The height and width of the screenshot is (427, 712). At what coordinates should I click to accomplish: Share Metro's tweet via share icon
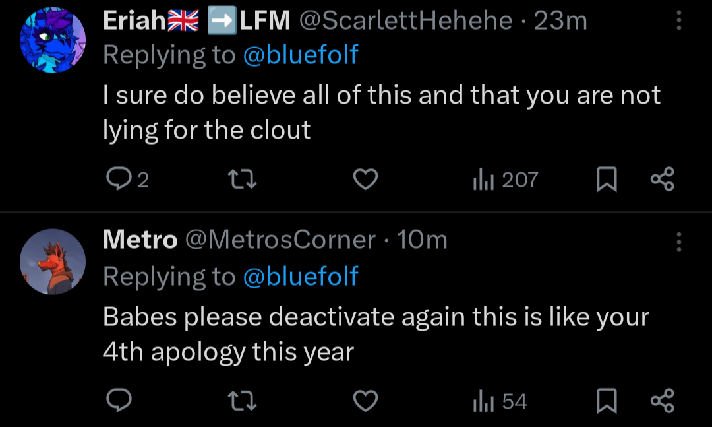(x=663, y=401)
